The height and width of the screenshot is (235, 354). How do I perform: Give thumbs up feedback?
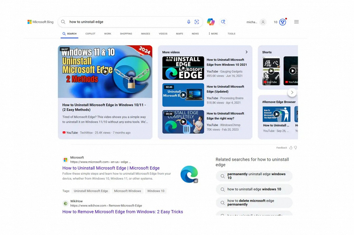[x=291, y=148]
